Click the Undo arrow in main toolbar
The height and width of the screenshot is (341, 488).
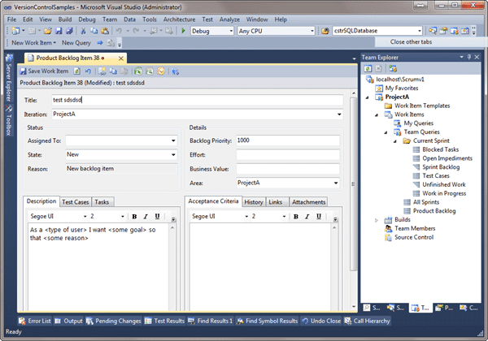[119, 31]
